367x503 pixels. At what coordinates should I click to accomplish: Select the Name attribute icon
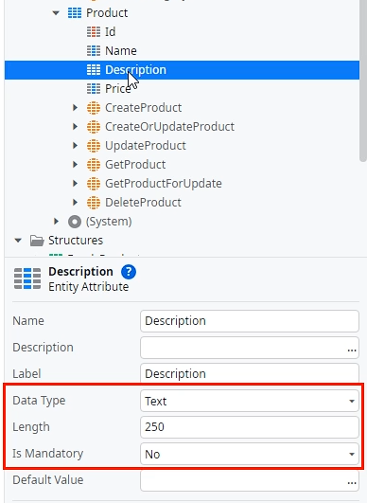pyautogui.click(x=94, y=51)
